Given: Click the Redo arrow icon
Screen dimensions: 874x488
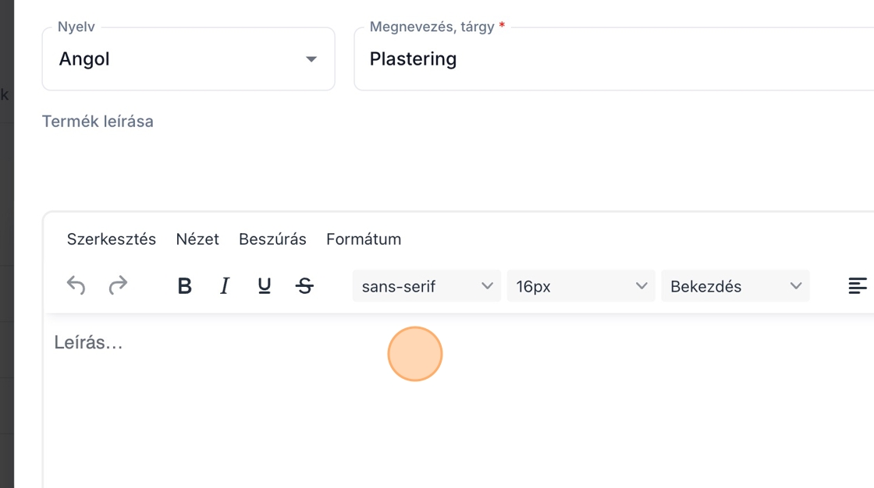Looking at the screenshot, I should [118, 286].
